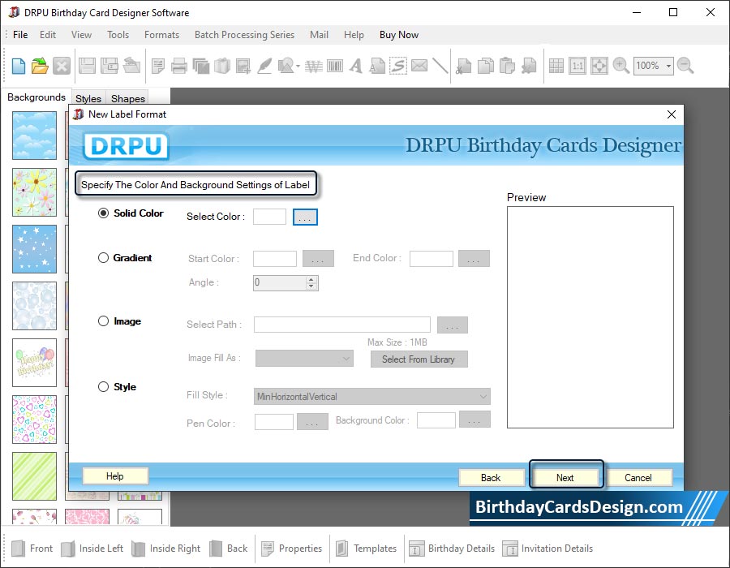Select the line drawing tool
This screenshot has width=730, height=568.
click(x=440, y=66)
